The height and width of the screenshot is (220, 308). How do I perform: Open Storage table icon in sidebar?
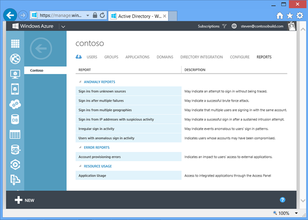(x=15, y=135)
